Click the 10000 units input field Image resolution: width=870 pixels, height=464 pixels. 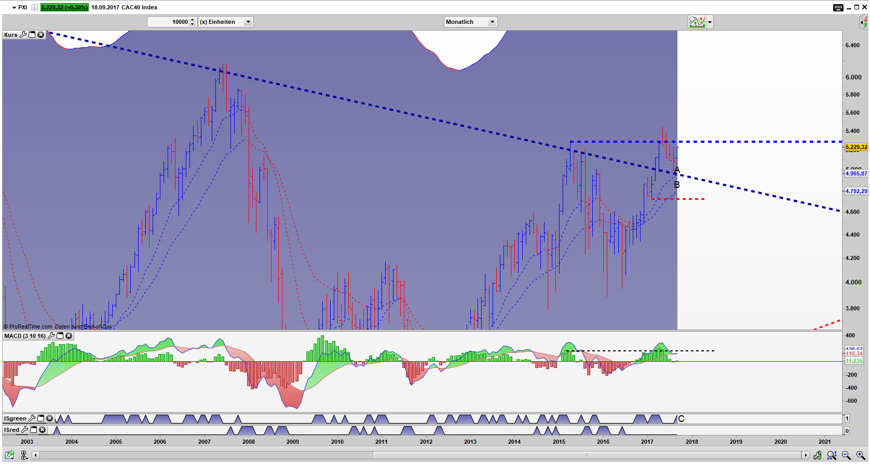168,22
